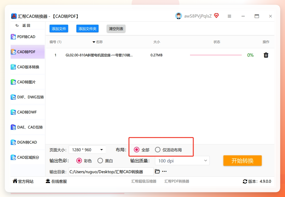Click the version refresh icon
285x197 pixels.
pos(245,181)
